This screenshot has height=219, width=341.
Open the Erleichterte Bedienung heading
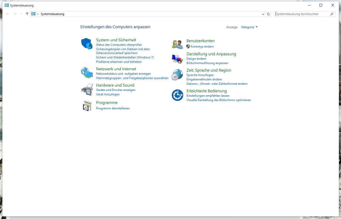pos(207,91)
